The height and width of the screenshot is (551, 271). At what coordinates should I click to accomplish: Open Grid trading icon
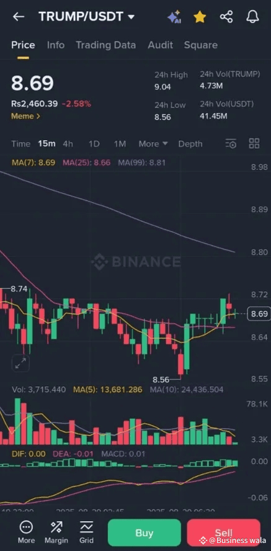pos(86,532)
